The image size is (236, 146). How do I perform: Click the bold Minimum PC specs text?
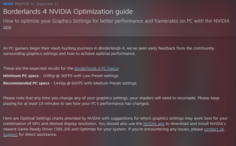tap(21, 76)
